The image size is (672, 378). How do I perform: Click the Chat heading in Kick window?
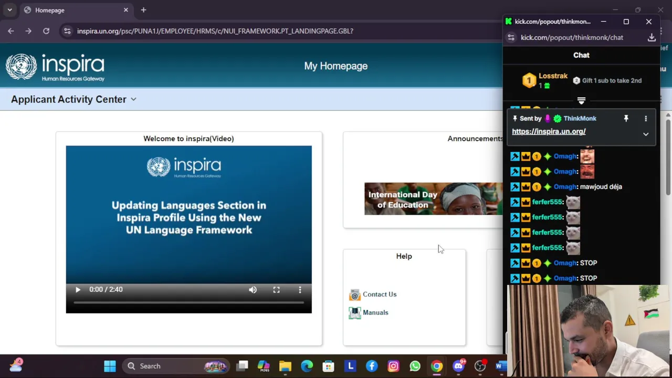click(x=581, y=55)
